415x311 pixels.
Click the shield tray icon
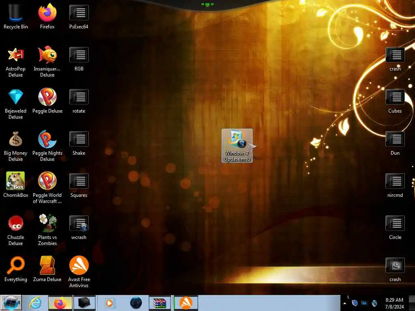click(355, 303)
